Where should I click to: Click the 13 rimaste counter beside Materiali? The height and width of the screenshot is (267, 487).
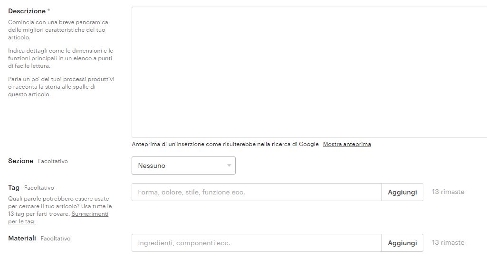[x=448, y=242]
